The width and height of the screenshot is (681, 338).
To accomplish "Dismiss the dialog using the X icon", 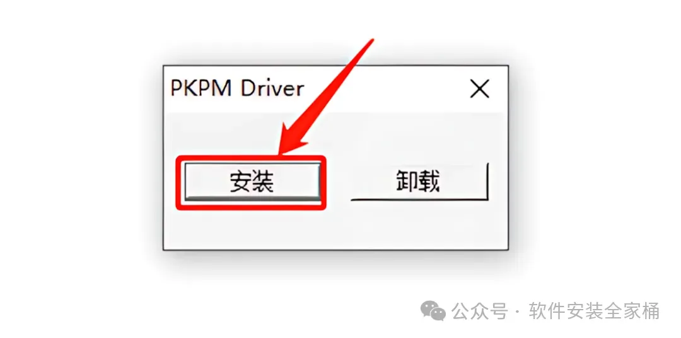I will pos(479,90).
